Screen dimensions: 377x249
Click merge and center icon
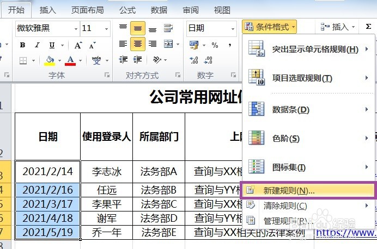point(168,44)
